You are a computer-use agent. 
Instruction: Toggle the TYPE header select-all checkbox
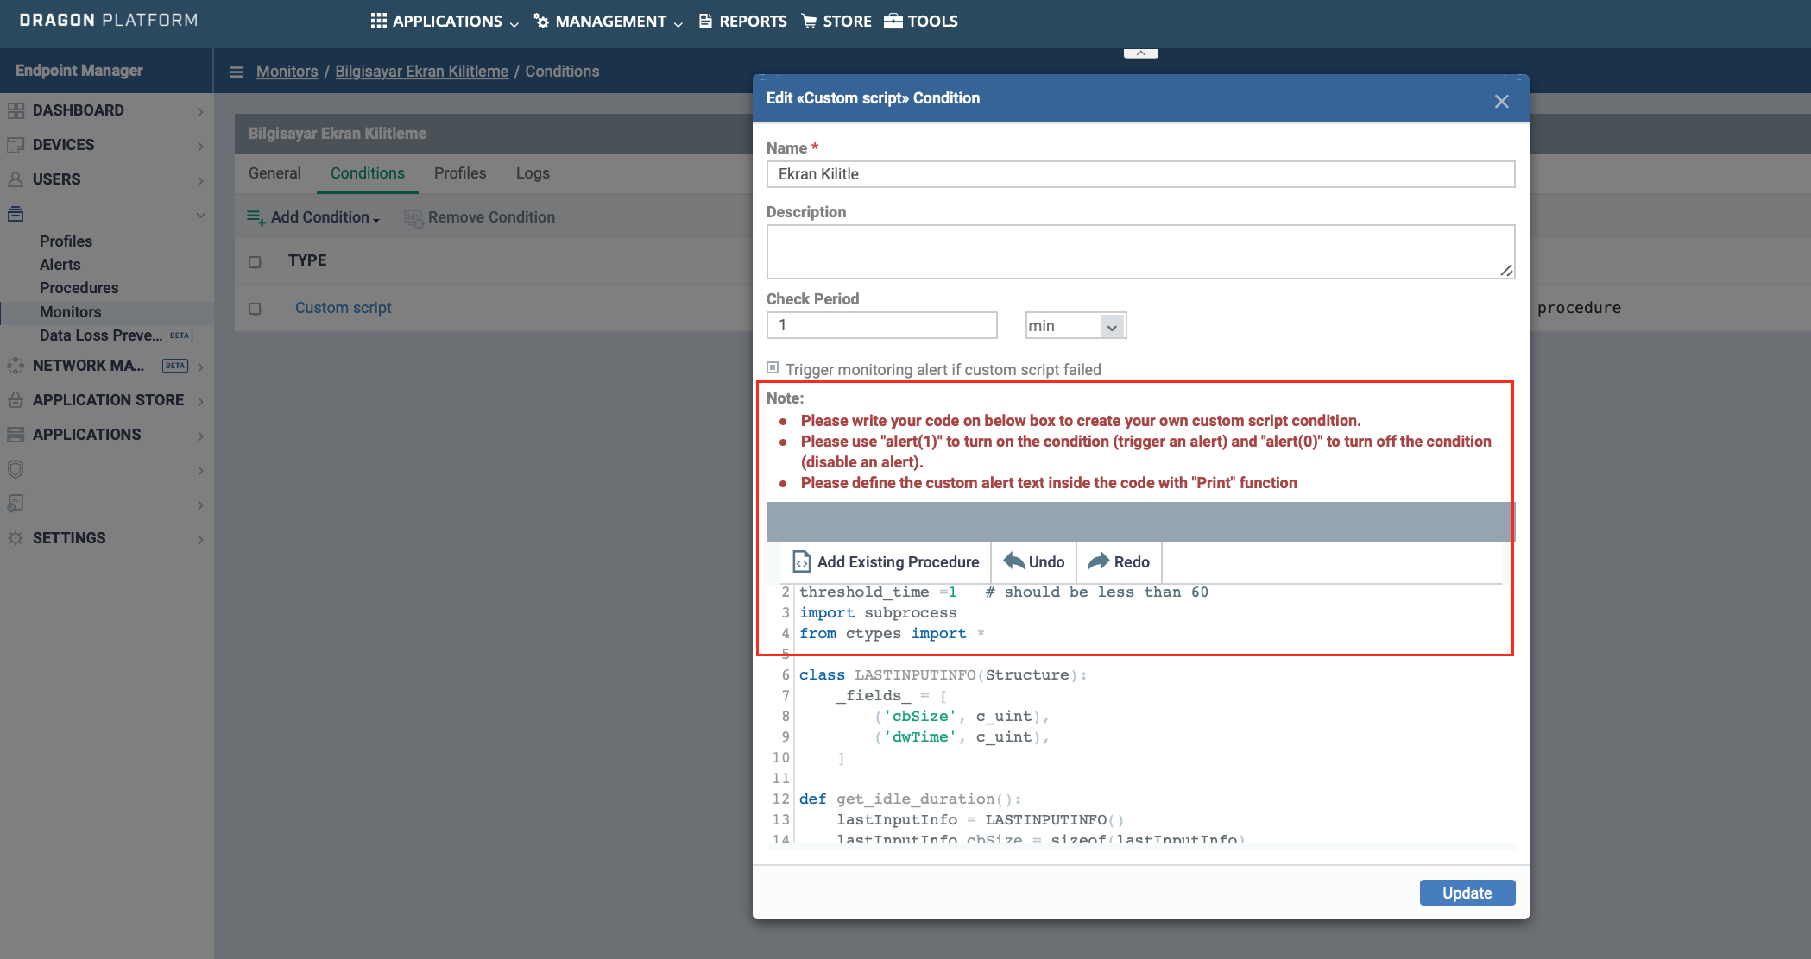[x=255, y=262]
